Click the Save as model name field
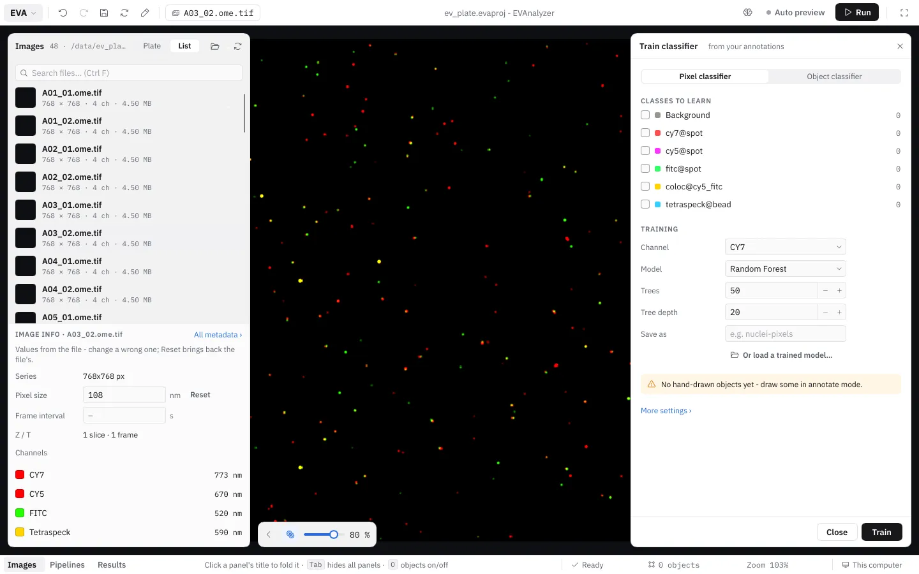 [786, 334]
